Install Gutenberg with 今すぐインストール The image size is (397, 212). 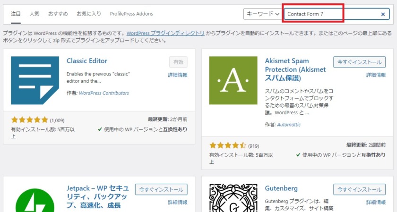pos(360,189)
